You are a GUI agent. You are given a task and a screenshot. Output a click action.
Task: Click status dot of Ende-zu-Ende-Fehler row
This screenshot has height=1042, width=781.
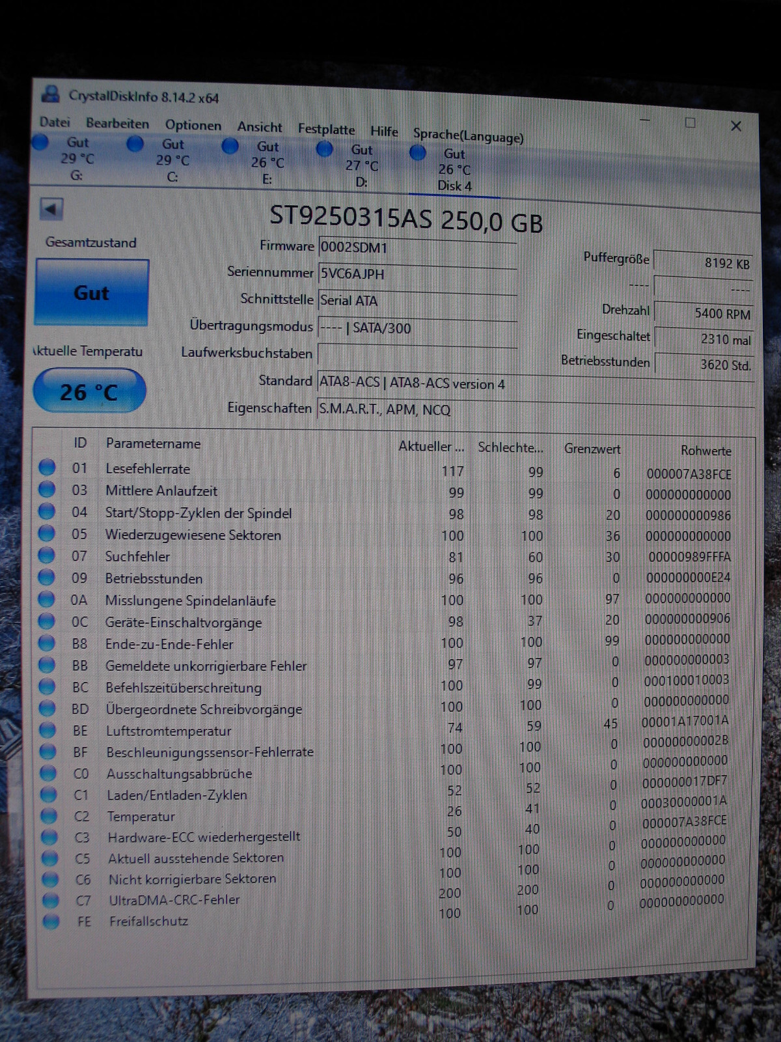click(47, 643)
